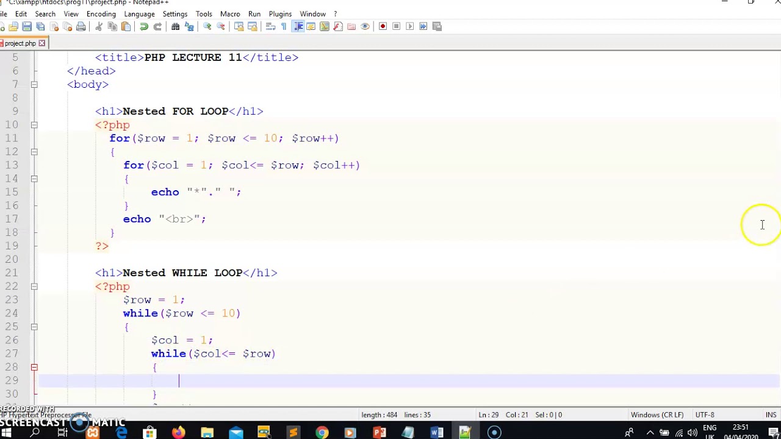Click the Windows (CR LF) status field

coord(657,415)
